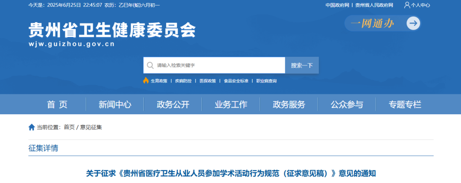Open the 新闻中心 navigation tab
Image resolution: width=461 pixels, height=183 pixels.
[x=115, y=104]
